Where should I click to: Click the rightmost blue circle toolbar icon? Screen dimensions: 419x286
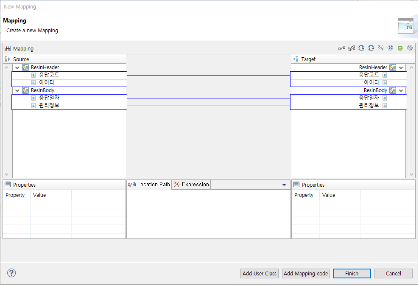click(x=410, y=48)
